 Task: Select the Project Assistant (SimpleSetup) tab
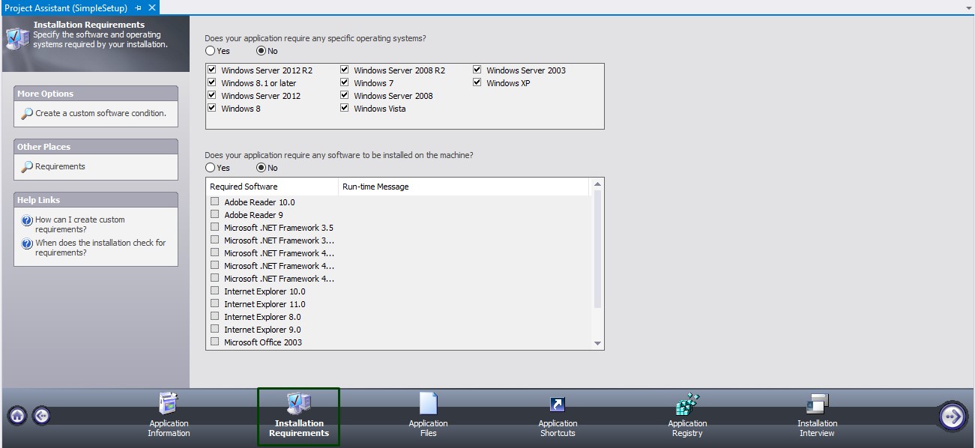coord(67,7)
